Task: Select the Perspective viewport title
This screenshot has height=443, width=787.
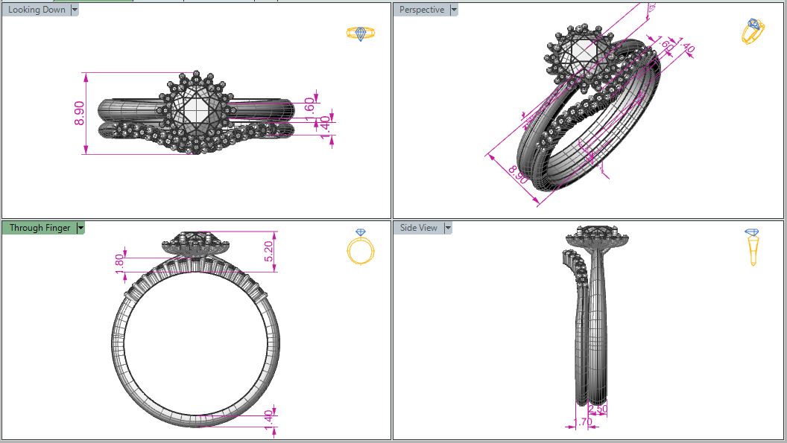Action: pos(421,10)
